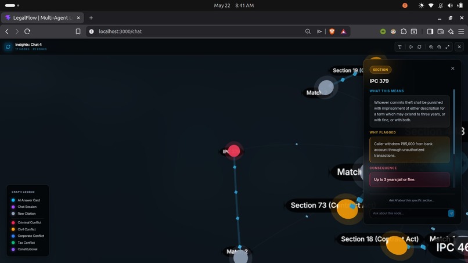Screen dimensions: 468x263
Task: Select the orange Section 18 Contract Act node
Action: point(397,245)
